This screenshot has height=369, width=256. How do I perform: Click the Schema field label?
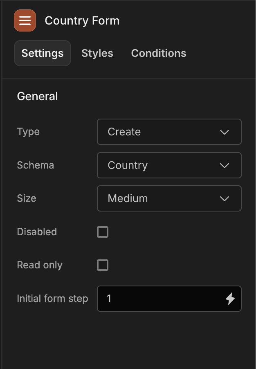(36, 165)
